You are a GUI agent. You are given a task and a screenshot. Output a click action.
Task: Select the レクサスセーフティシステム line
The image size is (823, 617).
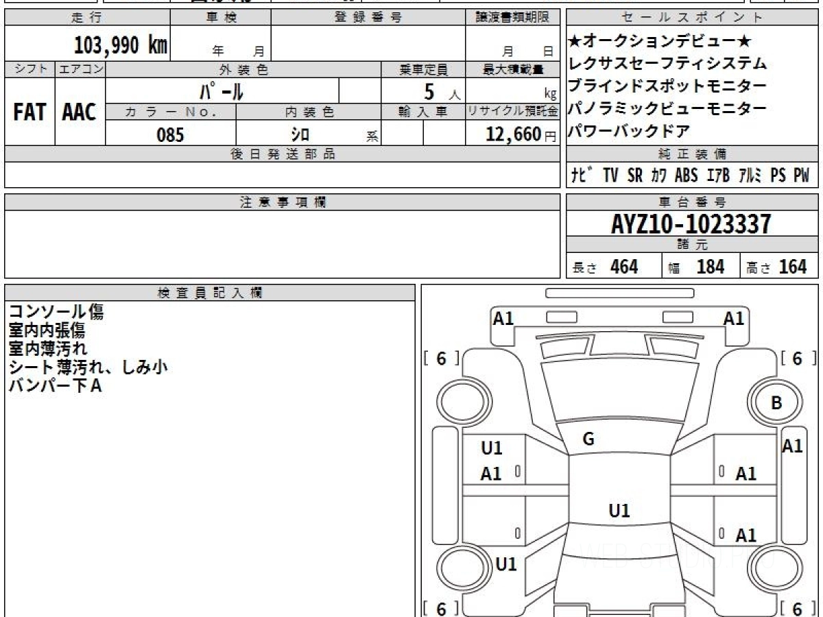(667, 64)
